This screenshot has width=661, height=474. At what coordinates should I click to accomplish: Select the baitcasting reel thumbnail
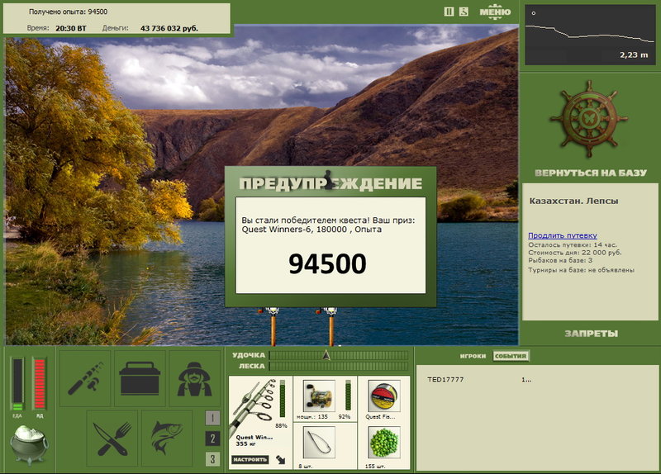point(319,395)
